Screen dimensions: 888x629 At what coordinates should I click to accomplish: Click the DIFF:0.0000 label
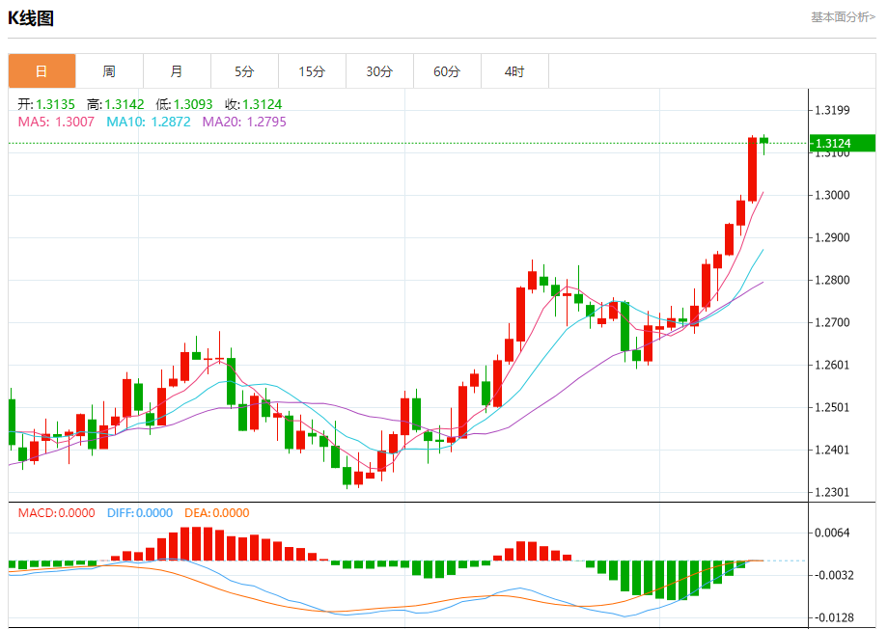coord(139,513)
